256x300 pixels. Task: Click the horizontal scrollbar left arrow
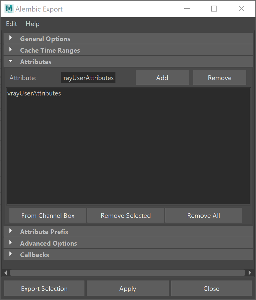6,273
